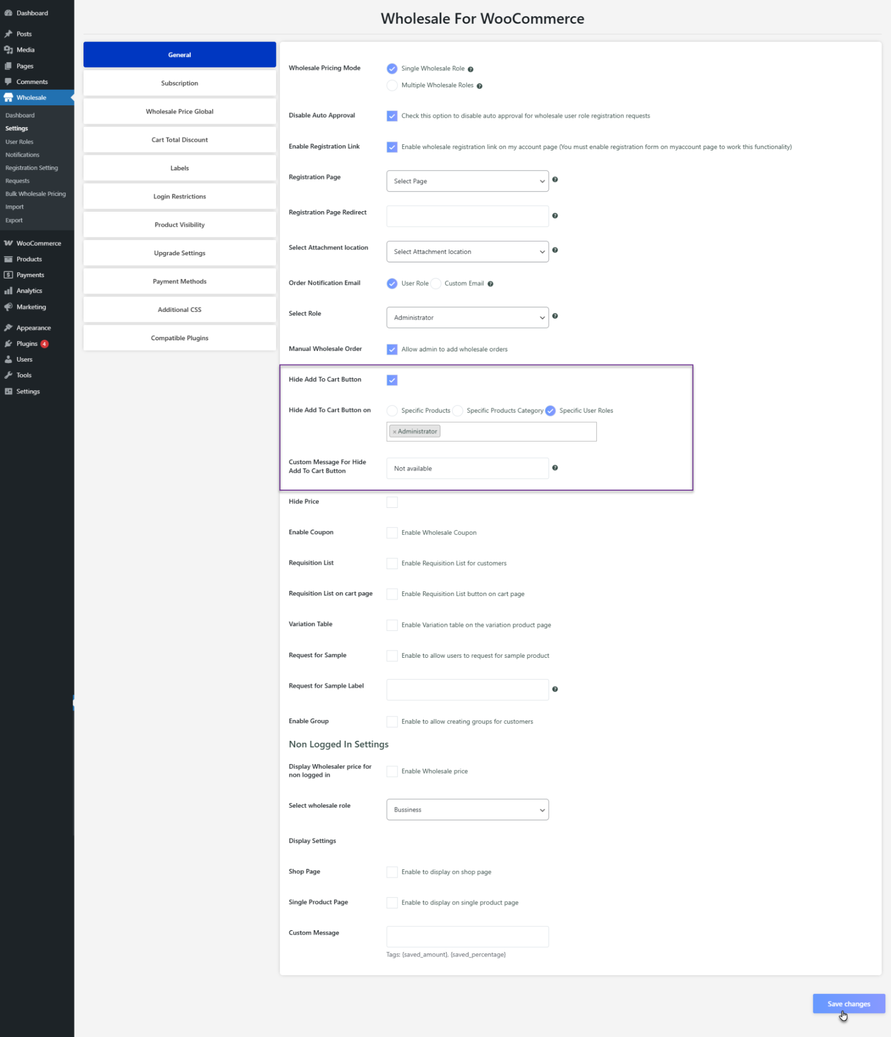Open the Select Role Administrator dropdown
This screenshot has height=1037, width=891.
467,317
